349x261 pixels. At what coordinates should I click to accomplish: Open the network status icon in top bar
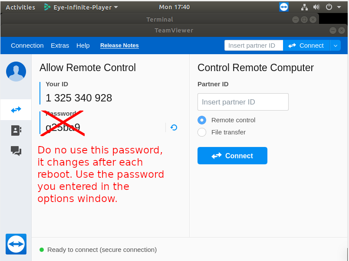304,7
